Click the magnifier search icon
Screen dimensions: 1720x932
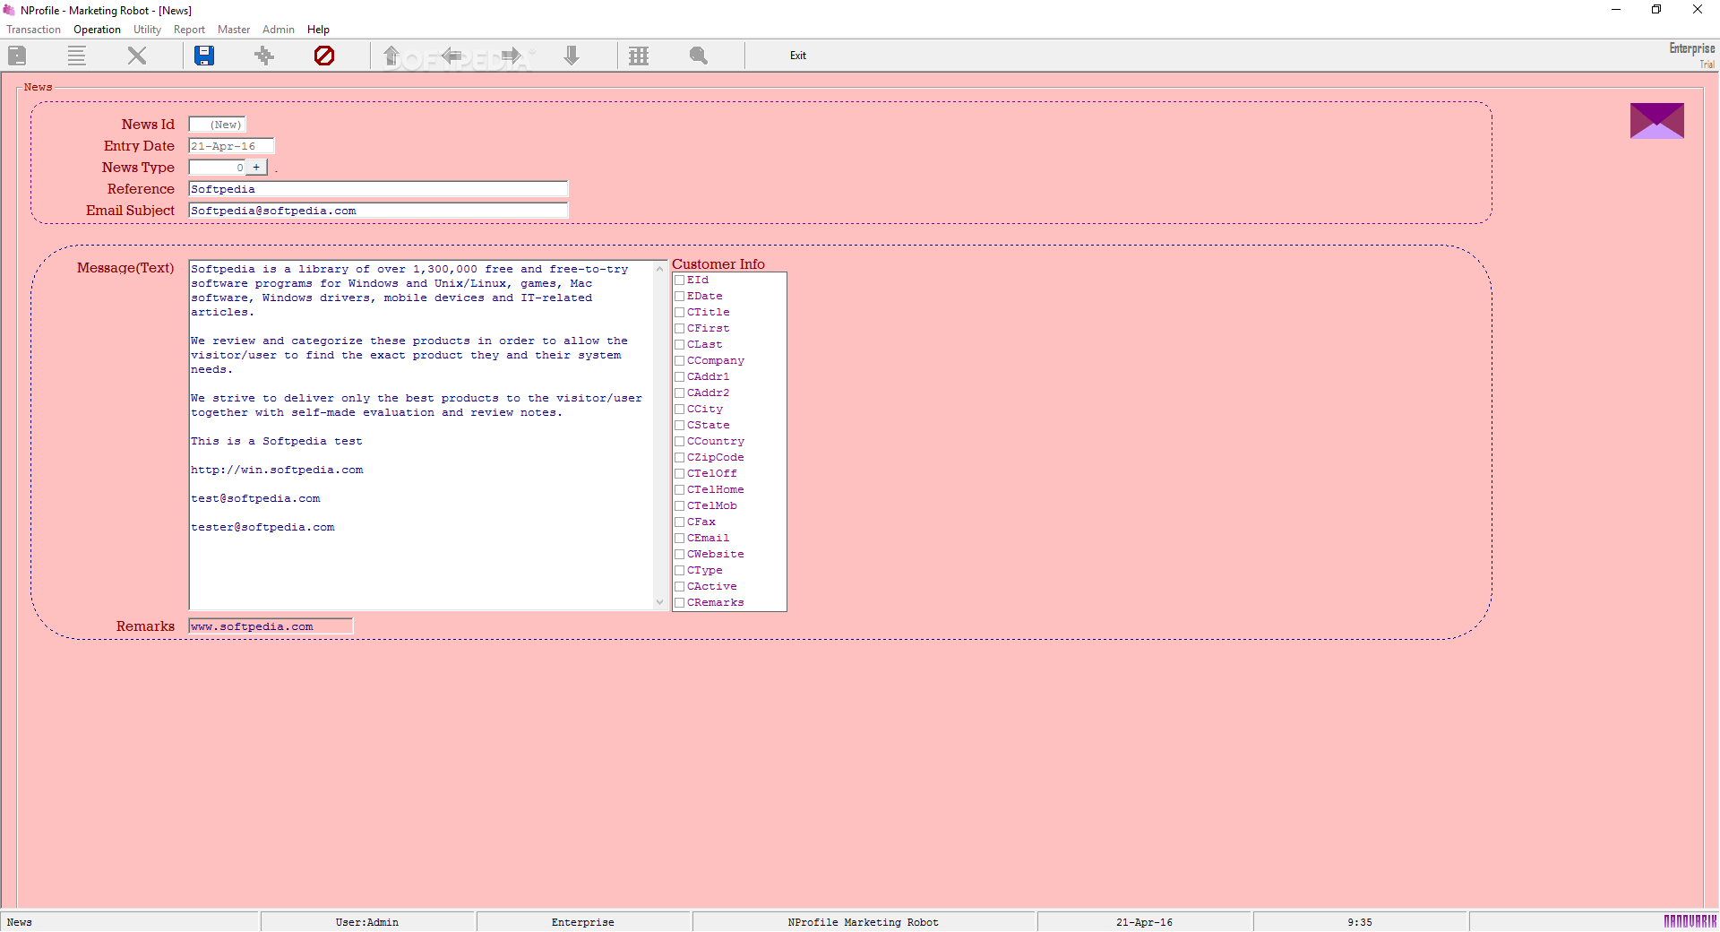699,56
